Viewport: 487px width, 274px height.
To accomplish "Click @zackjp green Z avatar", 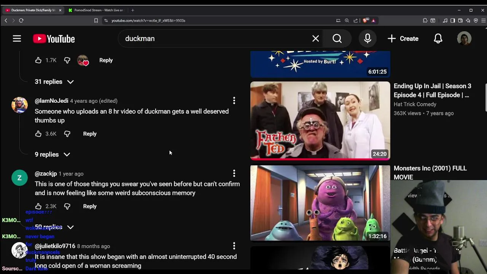I will tap(19, 178).
